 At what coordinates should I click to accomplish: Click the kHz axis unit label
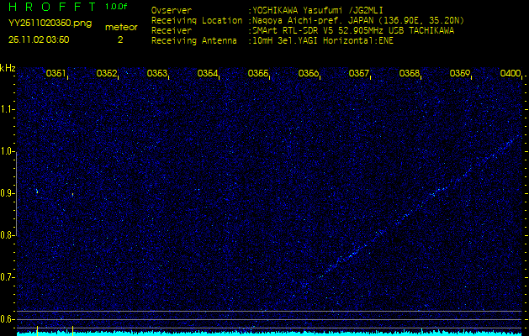tap(8, 68)
